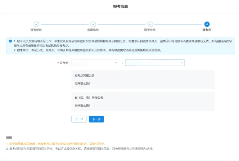The image size is (239, 161).
Task: Click the 报考点网报公告 heading
Action: (85, 76)
